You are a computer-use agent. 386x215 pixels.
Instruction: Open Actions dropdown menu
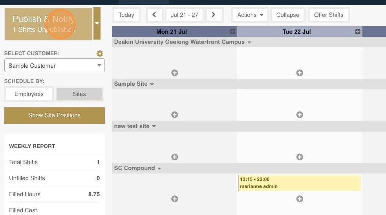click(250, 15)
